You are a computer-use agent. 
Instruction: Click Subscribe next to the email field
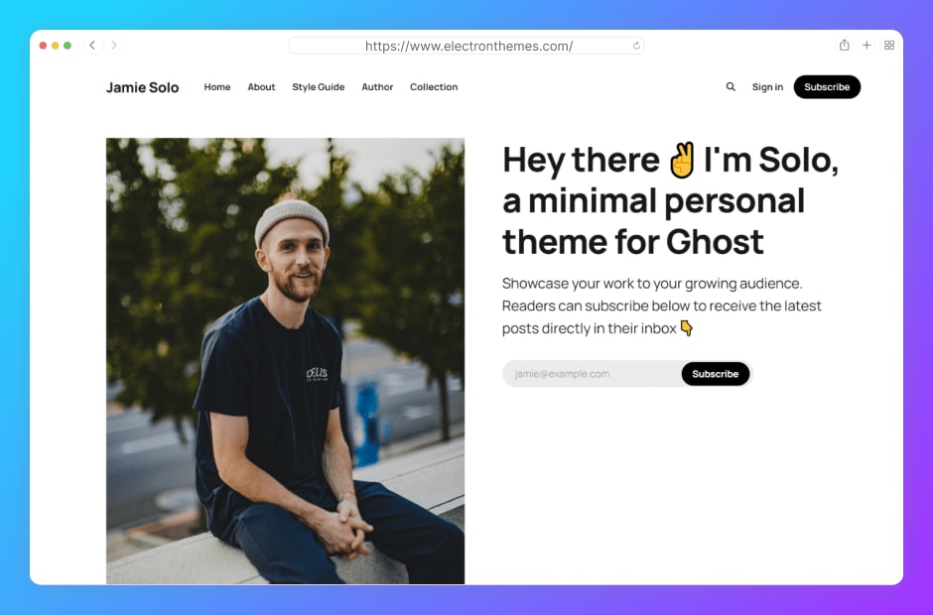pyautogui.click(x=716, y=374)
